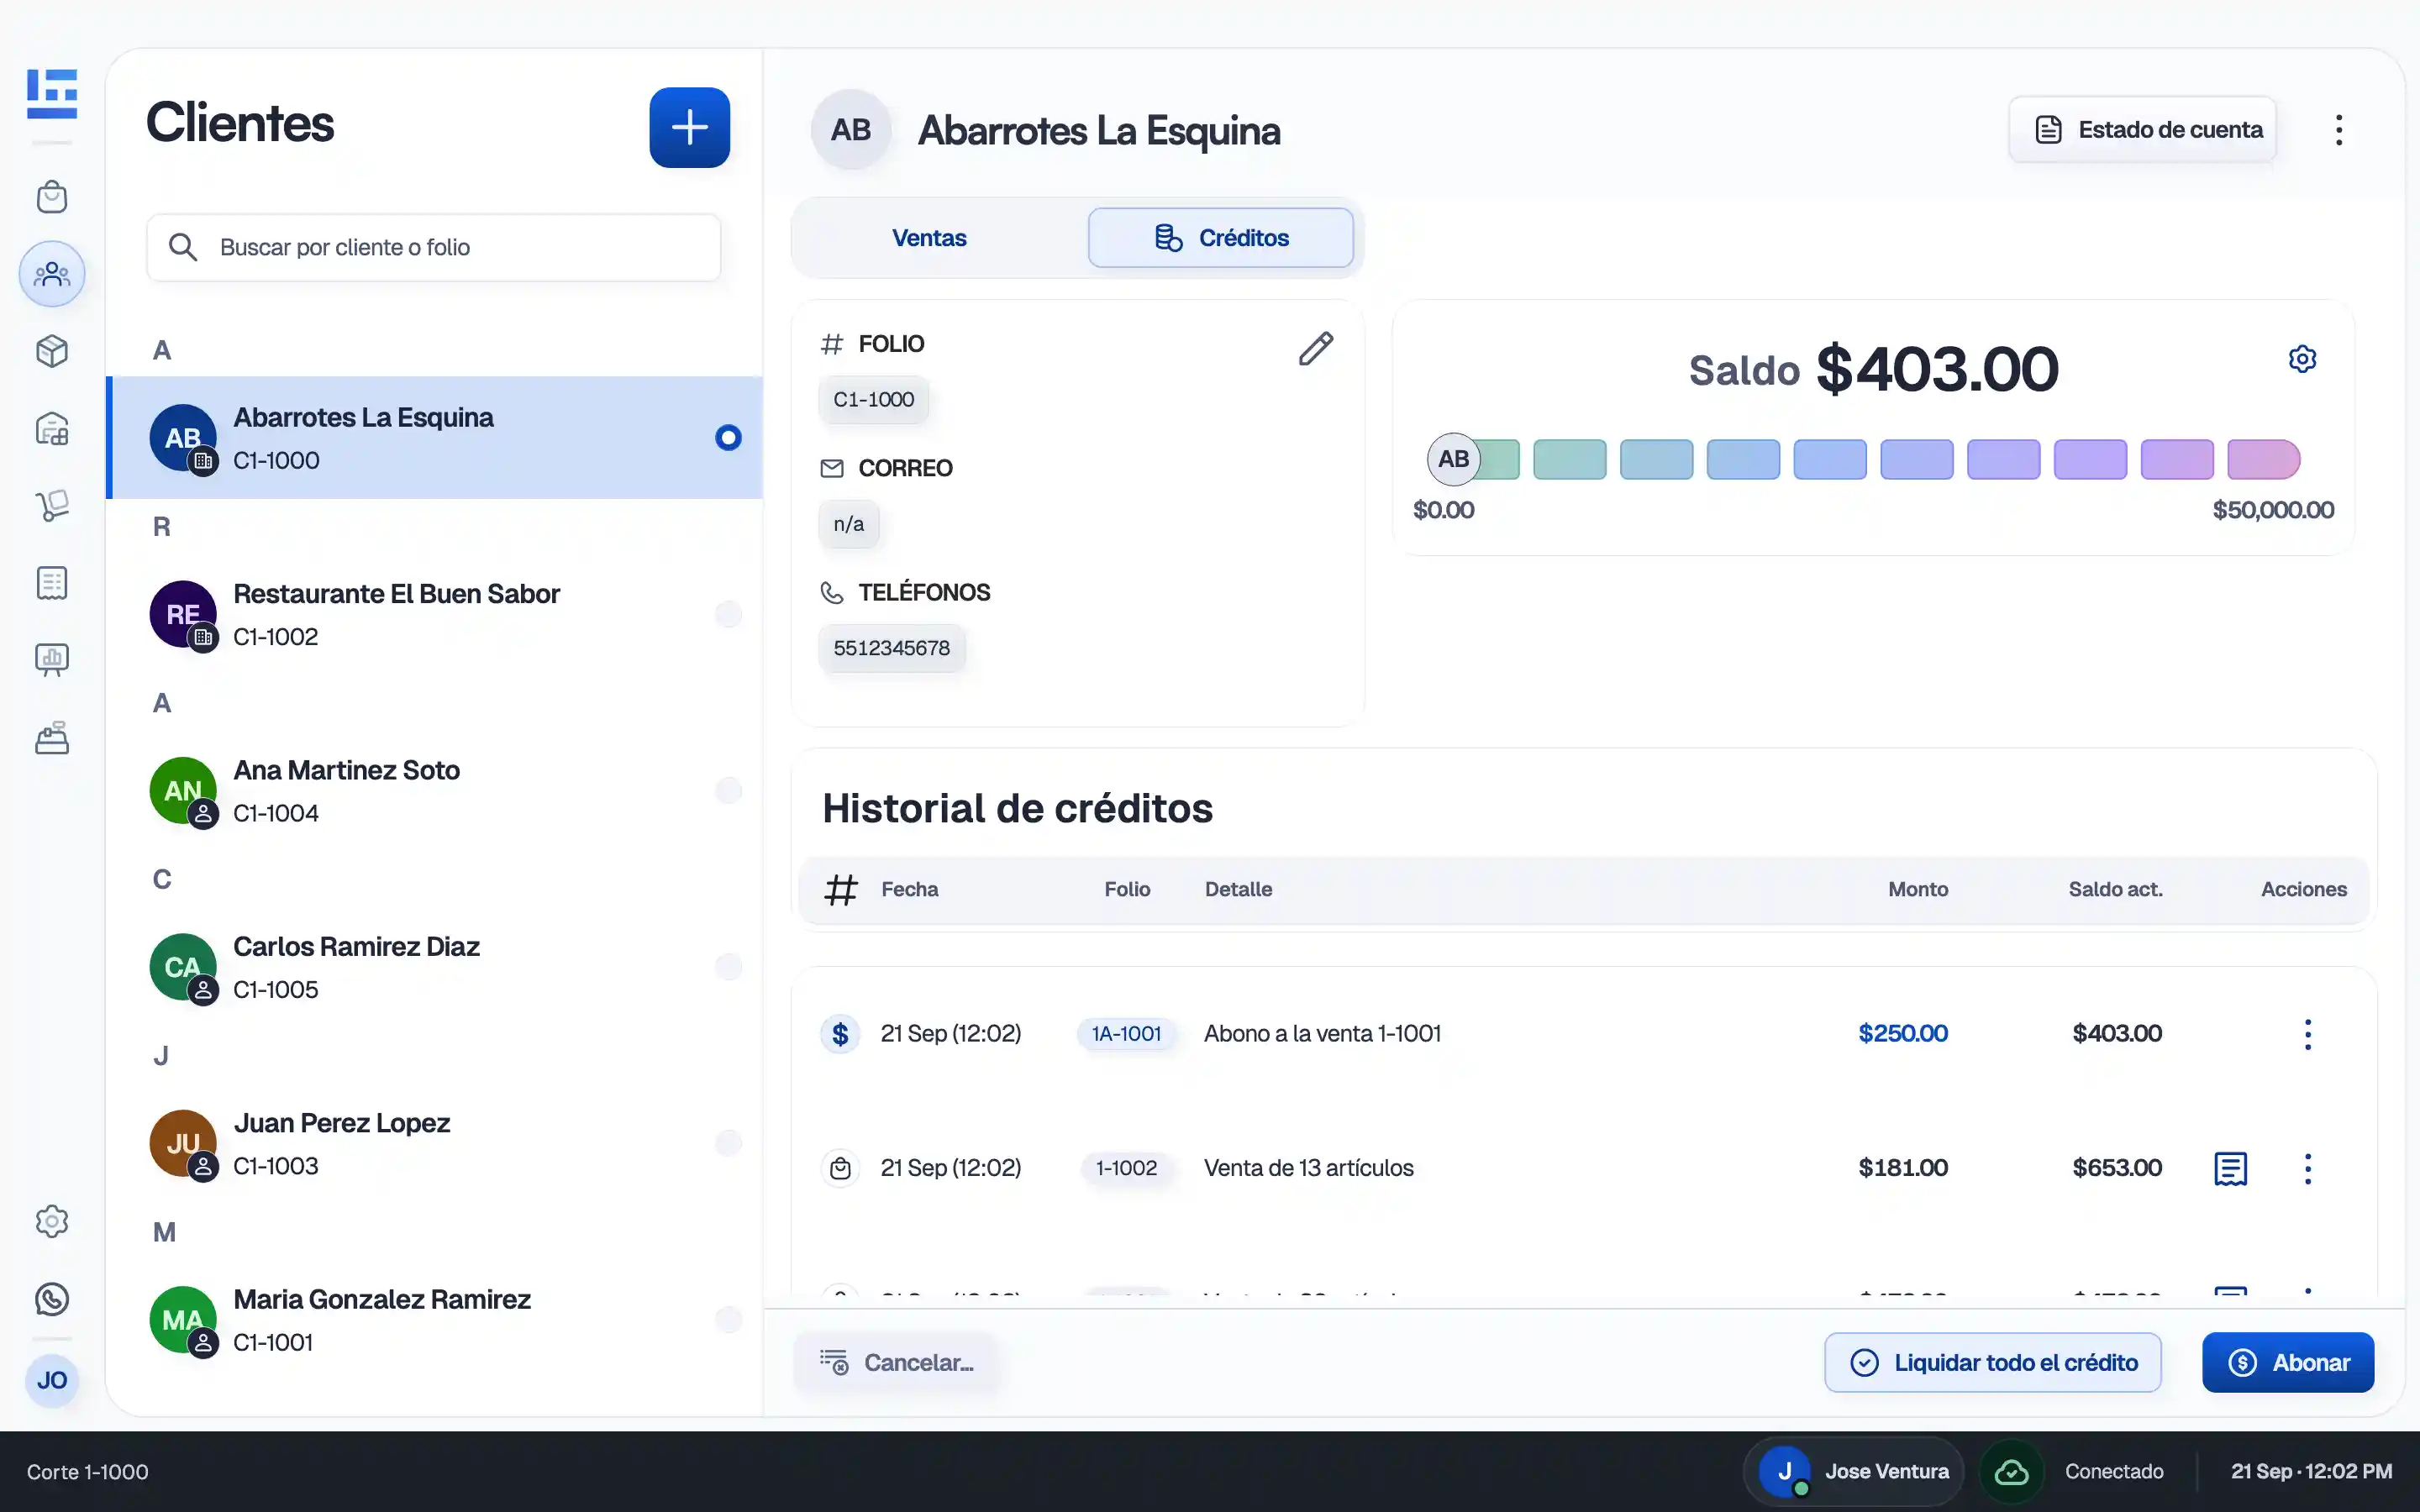View receipt icon for Venta de 13 artículos
This screenshot has height=1512, width=2420.
(2231, 1168)
